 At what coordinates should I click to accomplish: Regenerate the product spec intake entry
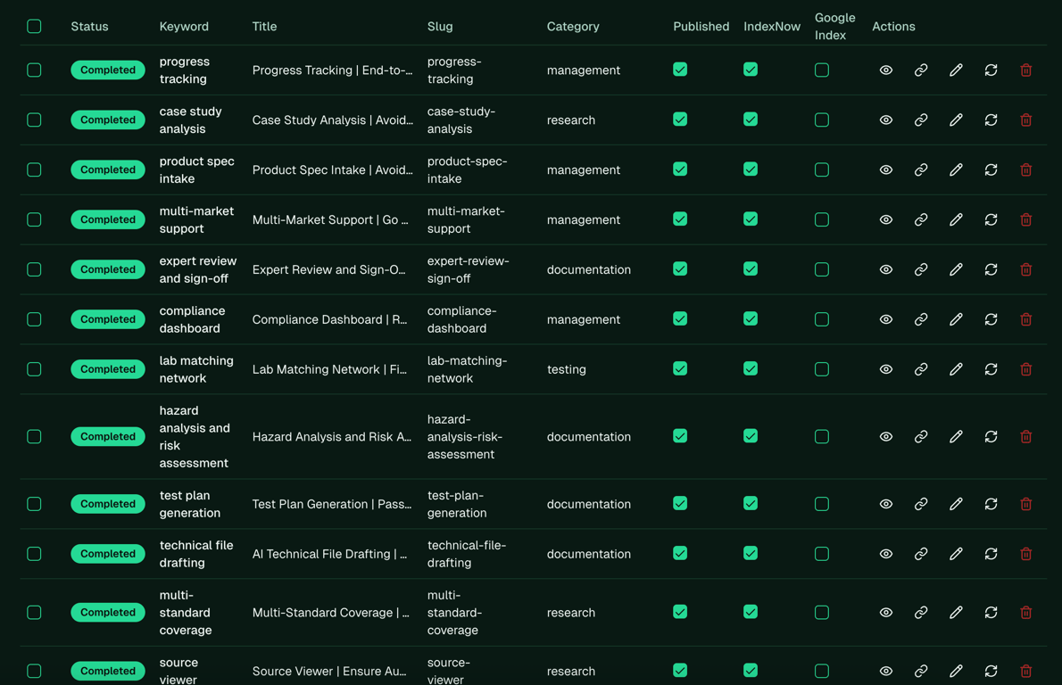[991, 169]
